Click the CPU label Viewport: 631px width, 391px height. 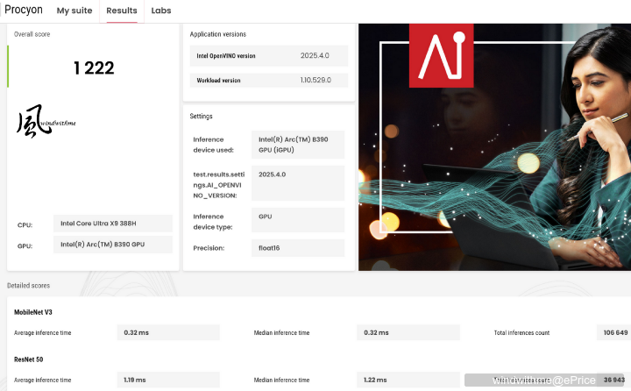pyautogui.click(x=25, y=225)
